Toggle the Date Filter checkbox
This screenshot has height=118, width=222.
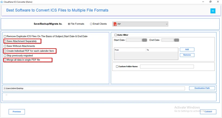tap(116, 35)
